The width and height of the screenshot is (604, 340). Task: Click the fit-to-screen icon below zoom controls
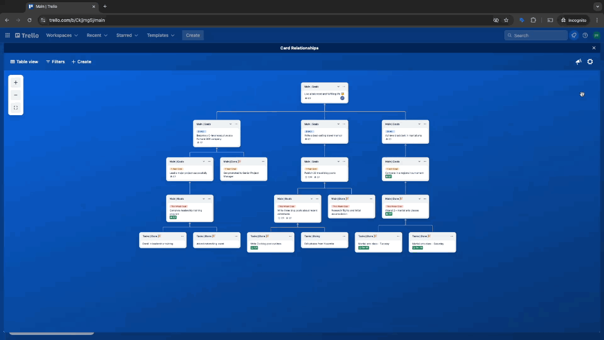pyautogui.click(x=15, y=107)
